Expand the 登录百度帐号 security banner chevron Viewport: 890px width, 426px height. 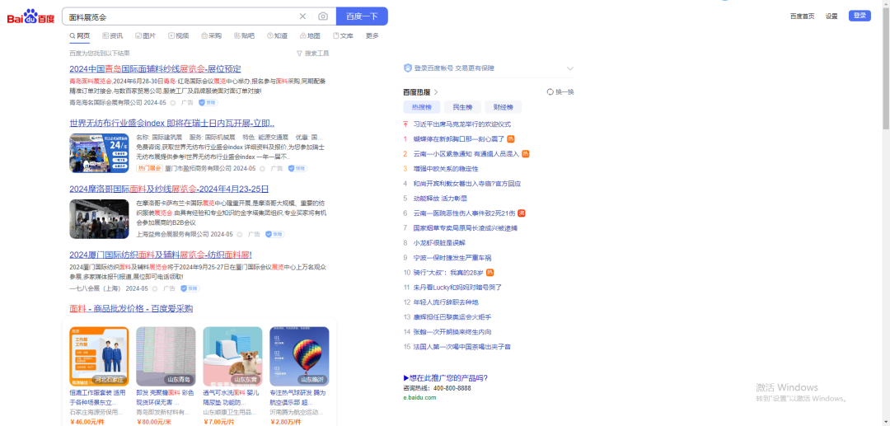coord(569,68)
